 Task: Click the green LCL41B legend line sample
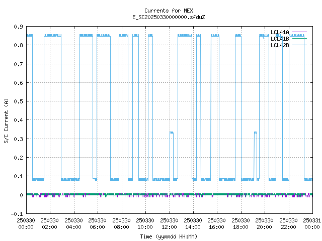pyautogui.click(x=299, y=39)
